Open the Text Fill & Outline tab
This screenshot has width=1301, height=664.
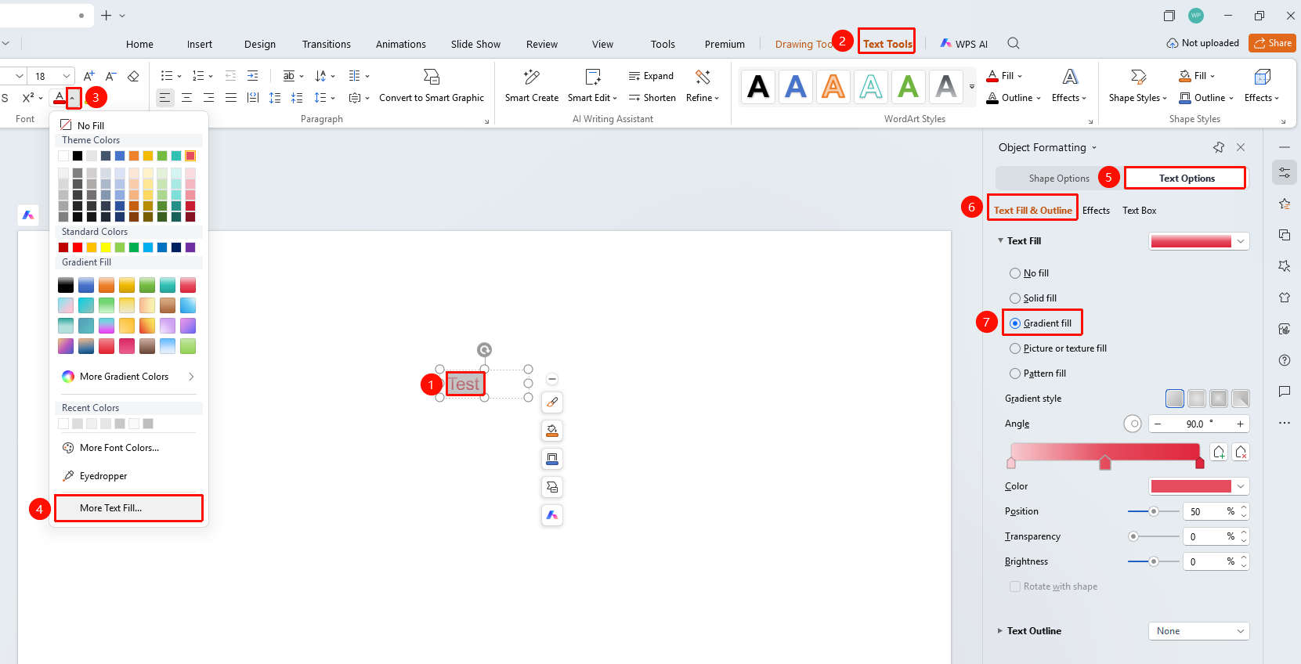tap(1032, 211)
